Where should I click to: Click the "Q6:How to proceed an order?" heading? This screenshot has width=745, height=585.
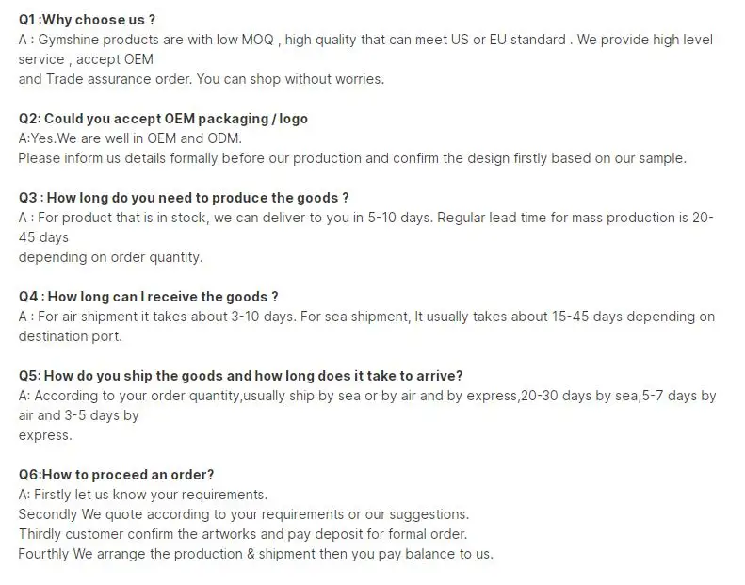(x=116, y=475)
